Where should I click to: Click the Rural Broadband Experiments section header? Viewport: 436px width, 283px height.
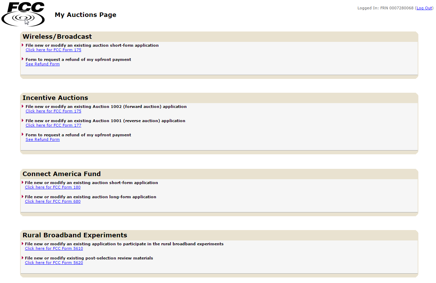click(x=75, y=235)
